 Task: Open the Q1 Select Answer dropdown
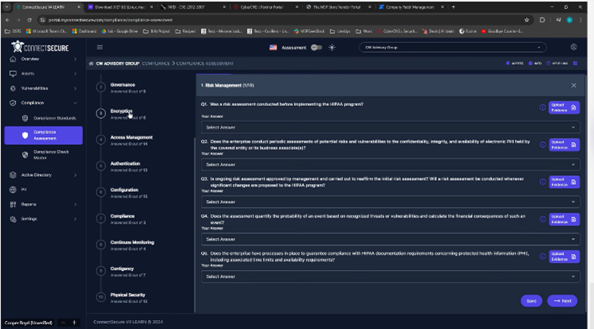390,127
